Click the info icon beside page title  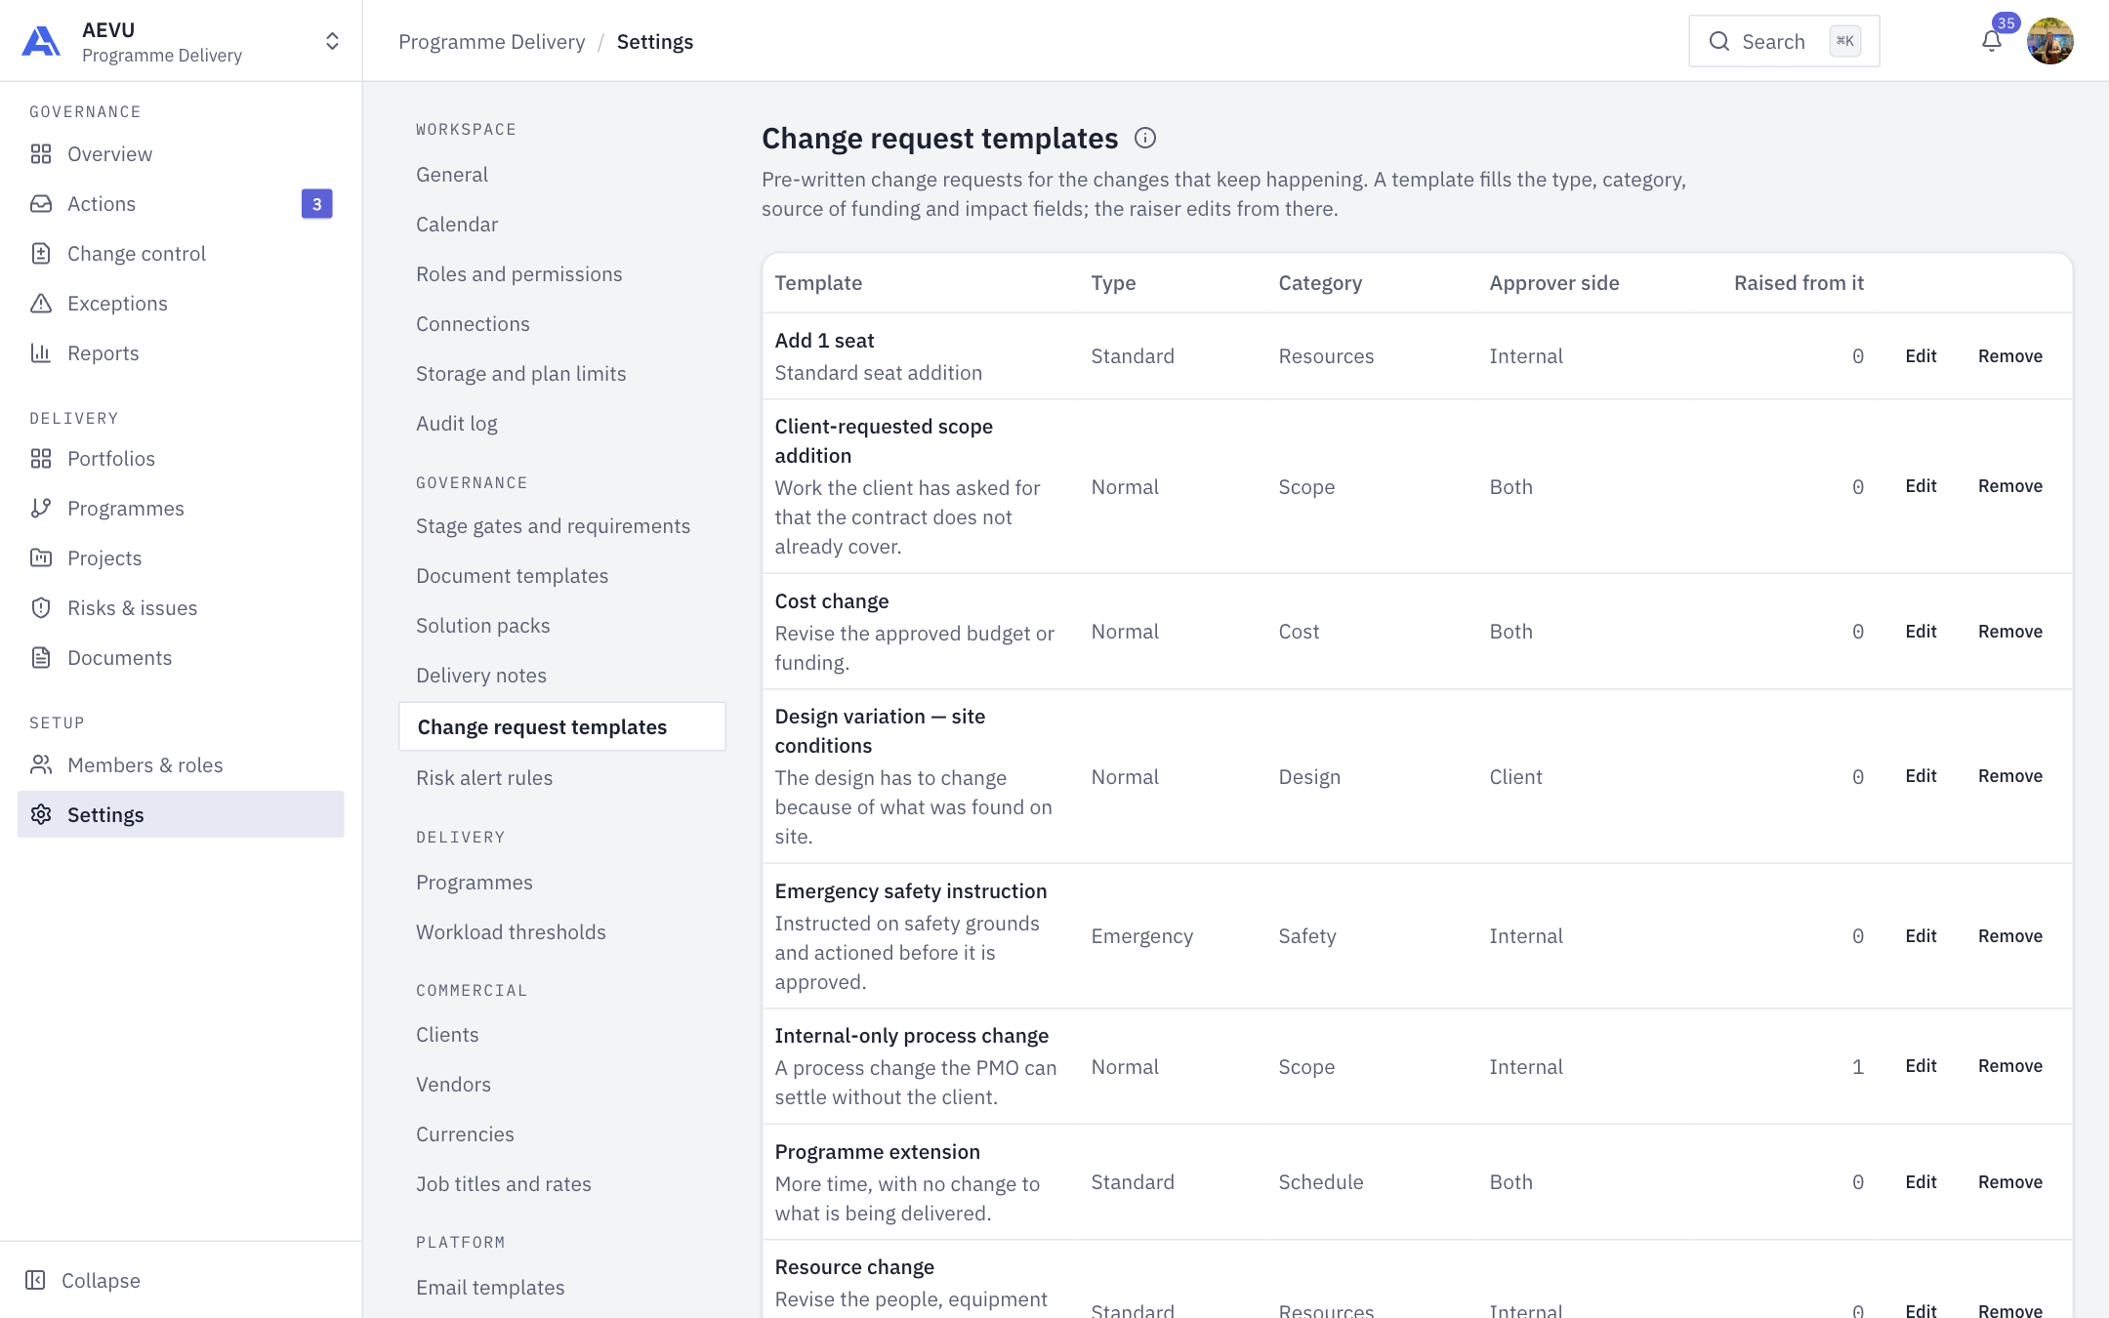1145,139
